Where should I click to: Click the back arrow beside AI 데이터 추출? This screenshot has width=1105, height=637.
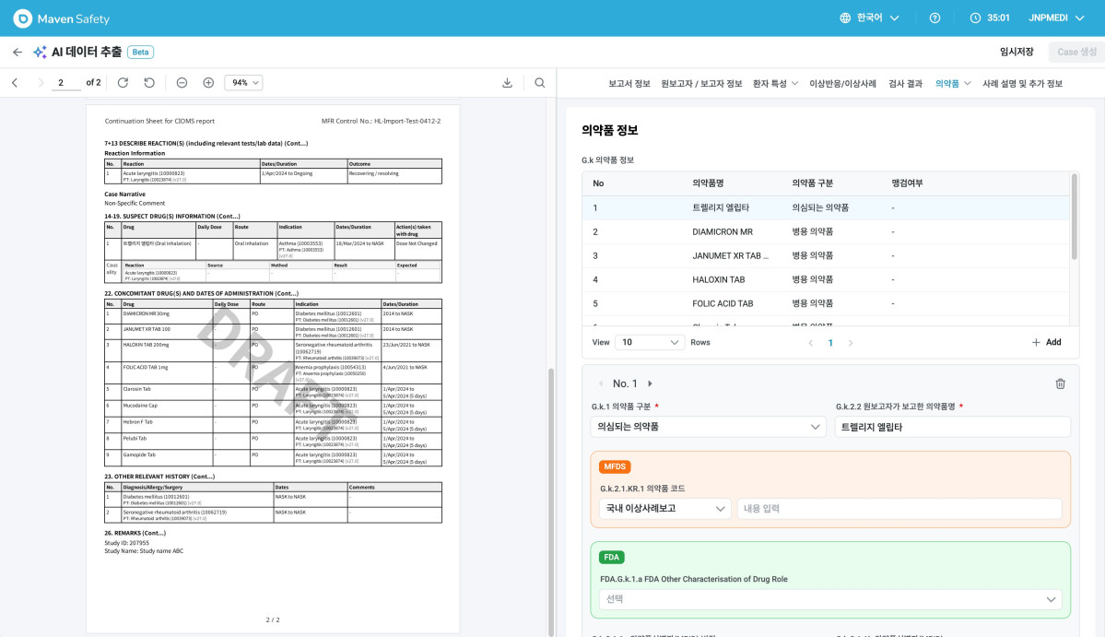click(x=17, y=53)
